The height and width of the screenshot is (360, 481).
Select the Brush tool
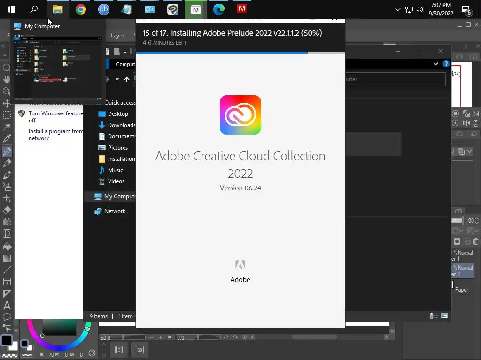[x=7, y=175]
